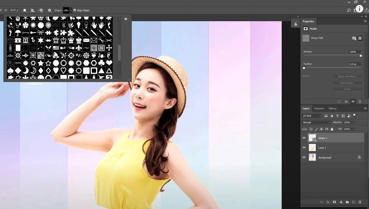Switch to the History tab
The image size is (369, 209).
tap(333, 109)
